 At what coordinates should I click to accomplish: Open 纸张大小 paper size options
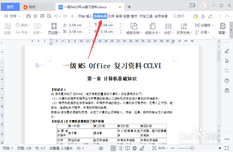point(153,29)
